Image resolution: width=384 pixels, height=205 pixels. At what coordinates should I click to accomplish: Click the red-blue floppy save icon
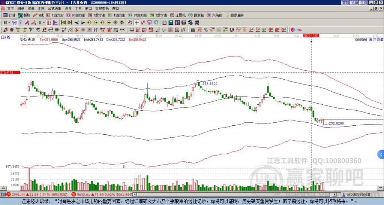(x=184, y=22)
